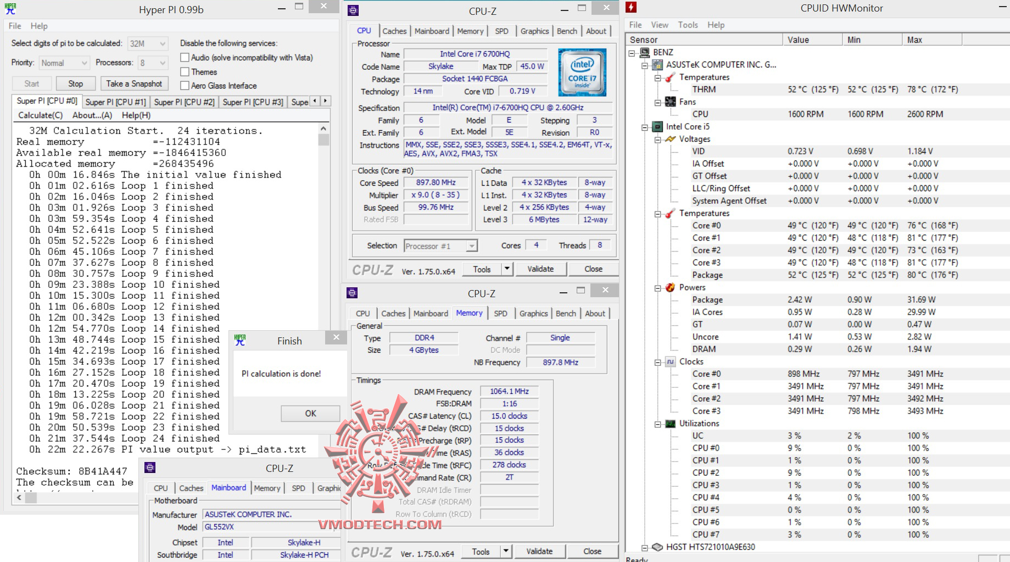Open the Calculate(C) menu in Super PI
Image resolution: width=1010 pixels, height=562 pixels.
[41, 115]
